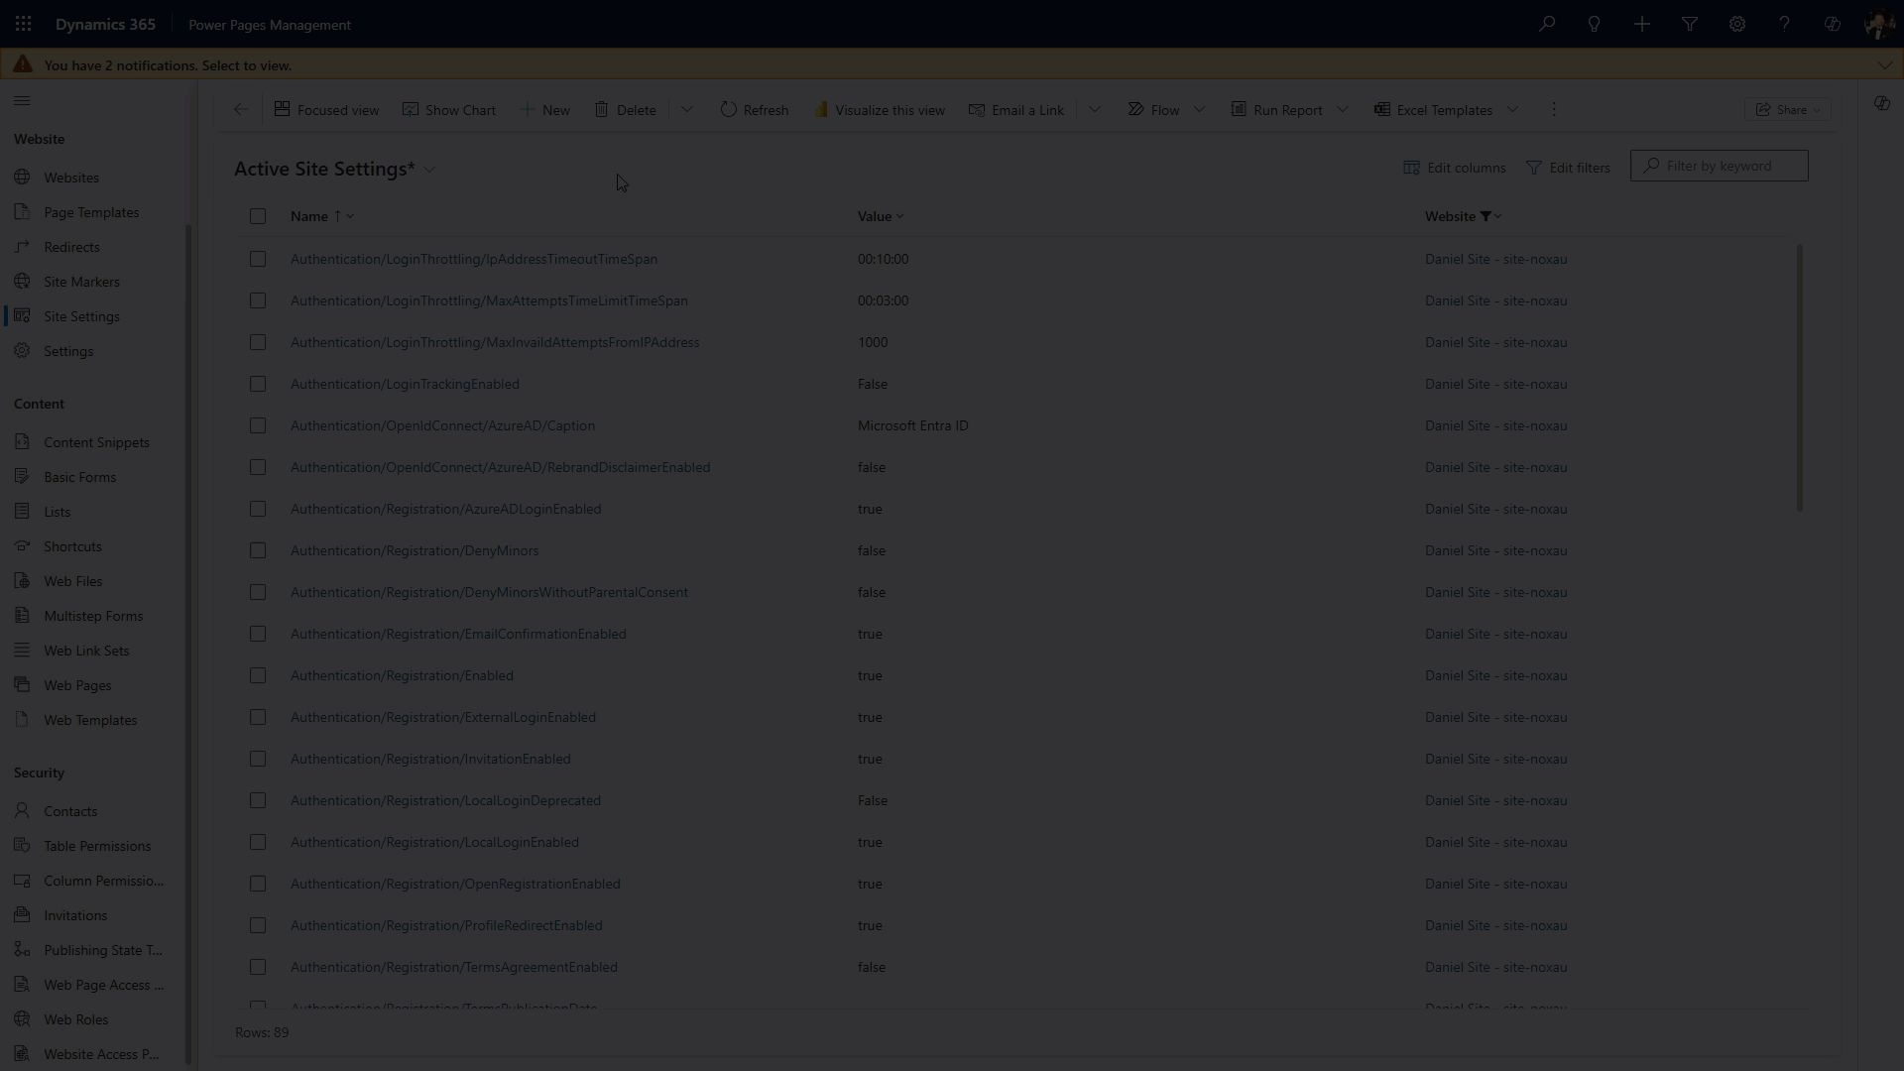The image size is (1904, 1071).
Task: Open quick create with the plus icon
Action: click(1642, 24)
